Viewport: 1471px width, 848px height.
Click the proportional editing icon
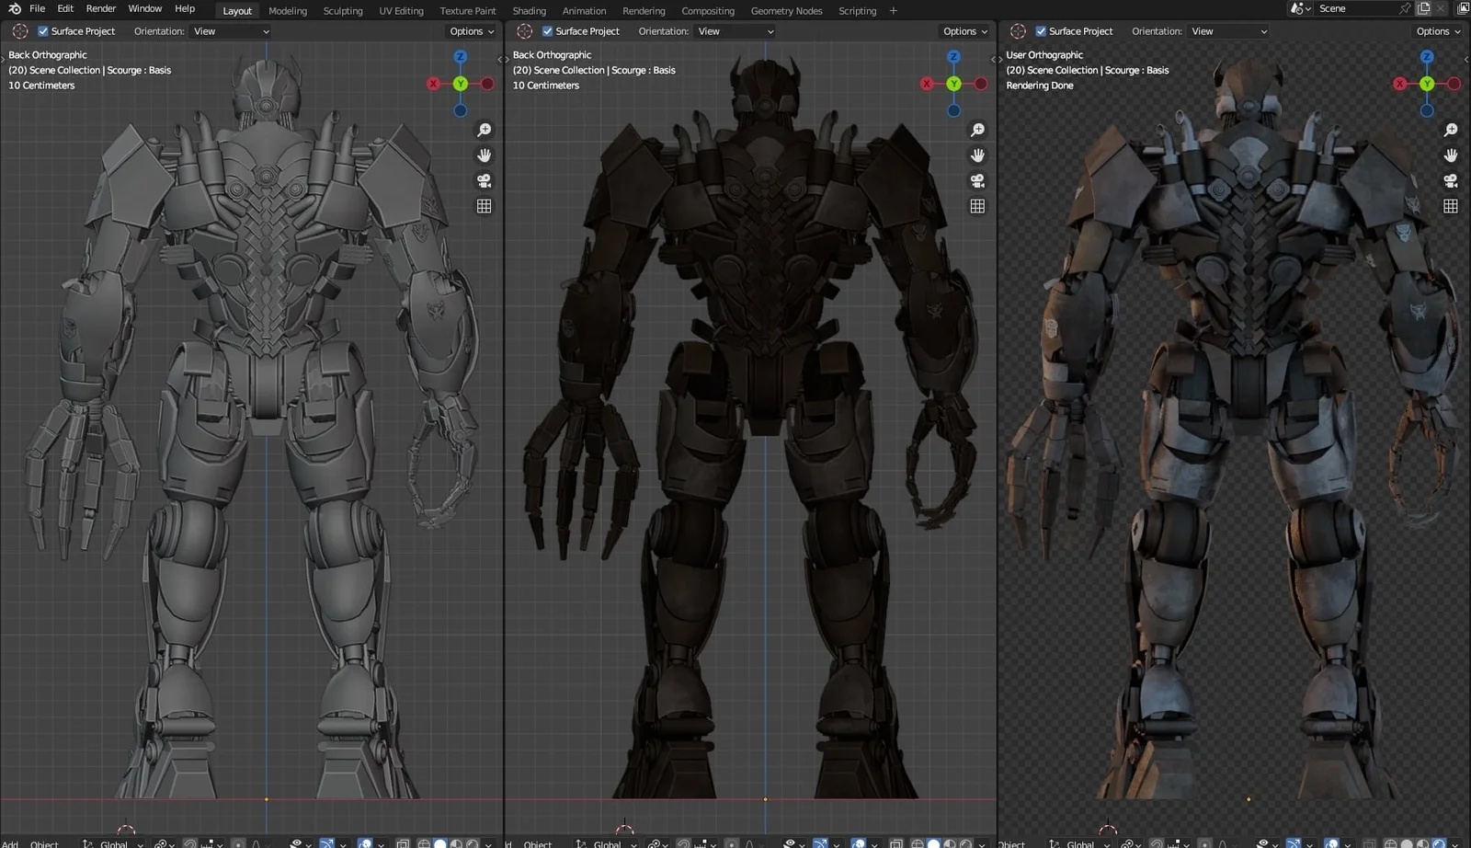pyautogui.click(x=238, y=842)
